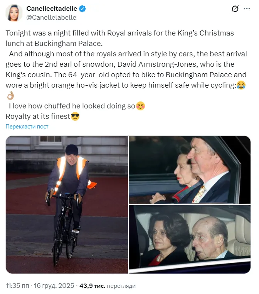Click the '11:35 пп · 16 груд. 2025' timestamp

pos(40,286)
